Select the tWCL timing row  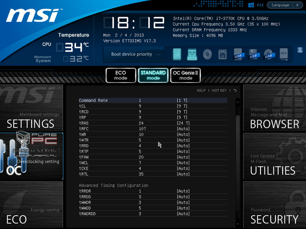153,163
